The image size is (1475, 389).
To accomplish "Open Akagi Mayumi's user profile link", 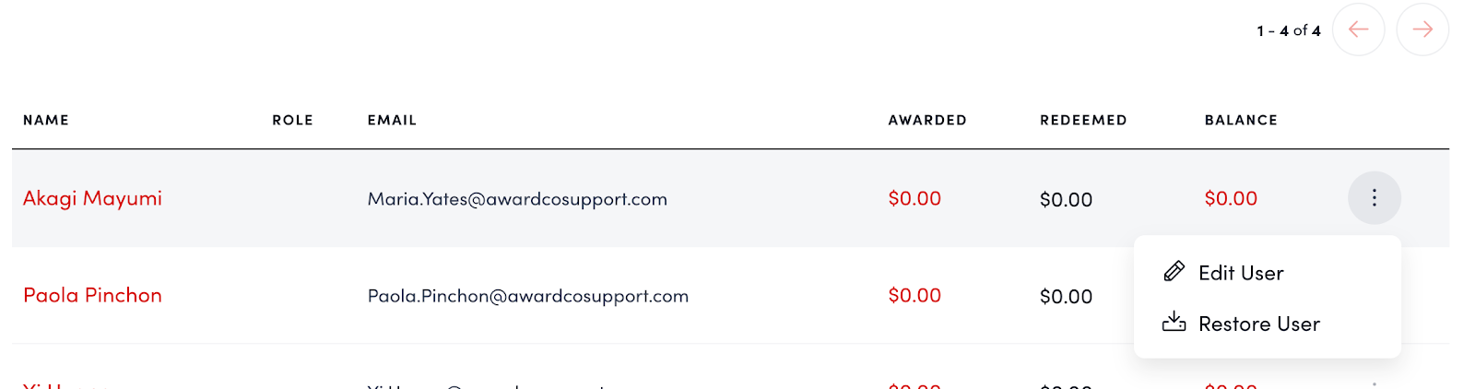I will pyautogui.click(x=92, y=198).
